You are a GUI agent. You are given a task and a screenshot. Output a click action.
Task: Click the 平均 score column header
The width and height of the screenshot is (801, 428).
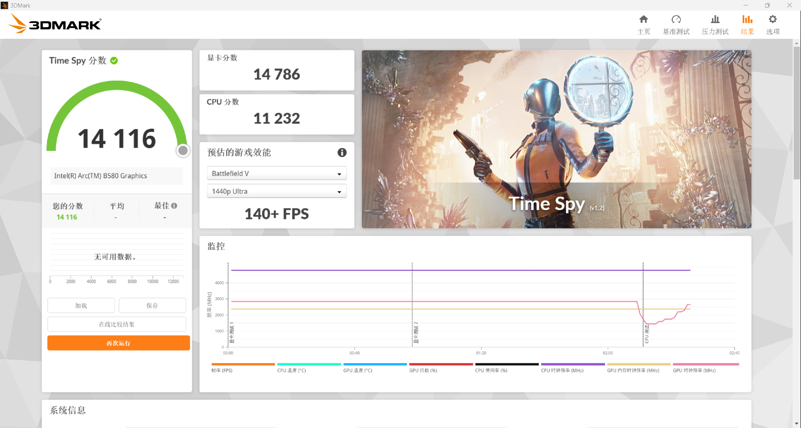pyautogui.click(x=117, y=206)
